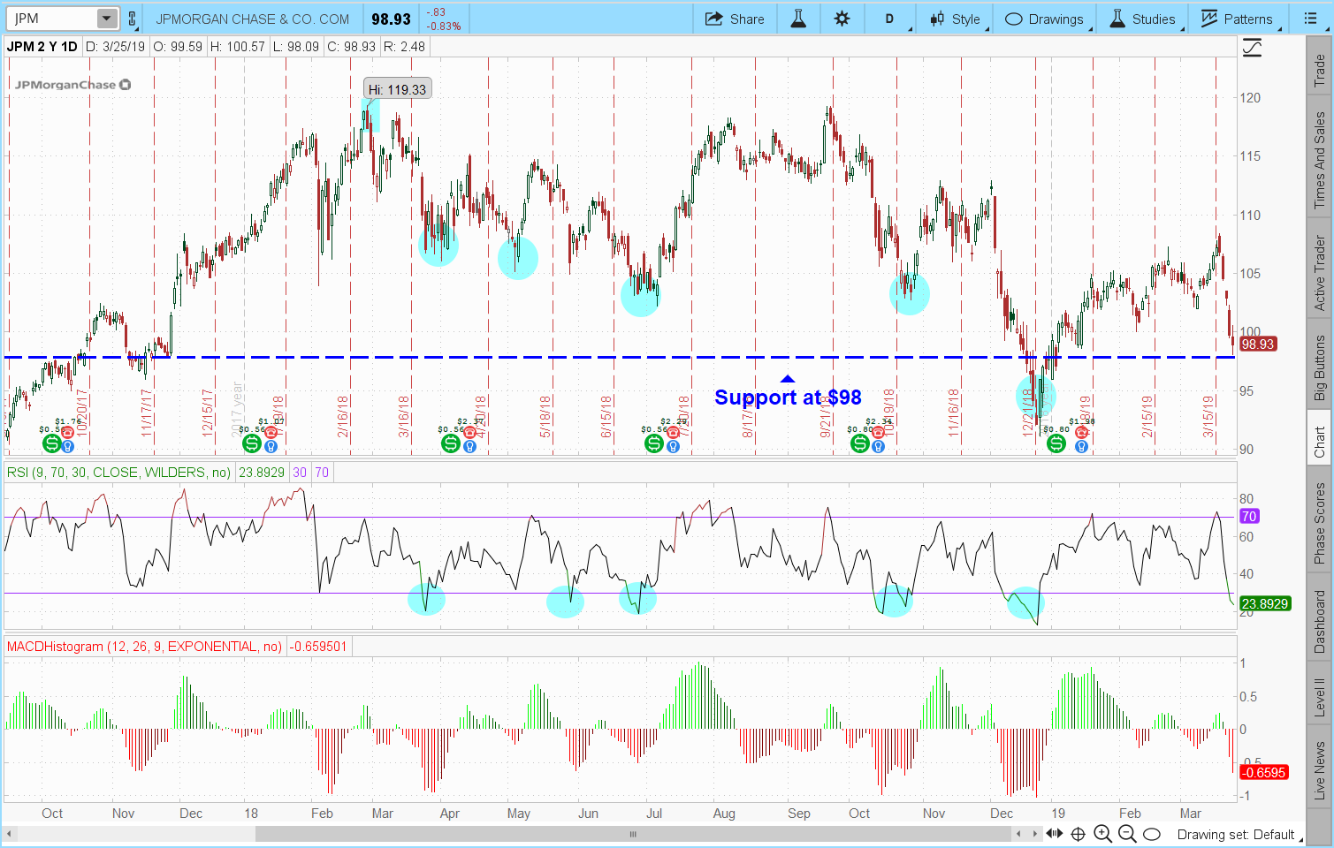This screenshot has height=848, width=1334.
Task: Click the price axis scale icon
Action: [x=1252, y=49]
